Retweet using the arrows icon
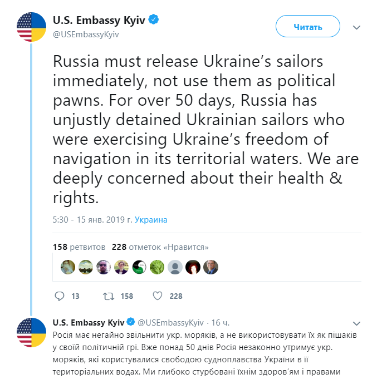Viewport: 377px width, 384px height. point(109,296)
